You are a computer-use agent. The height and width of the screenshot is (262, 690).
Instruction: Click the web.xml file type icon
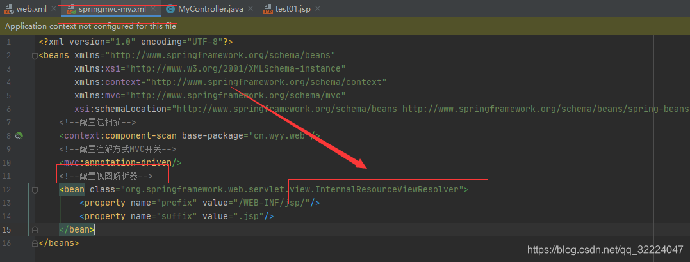9,9
